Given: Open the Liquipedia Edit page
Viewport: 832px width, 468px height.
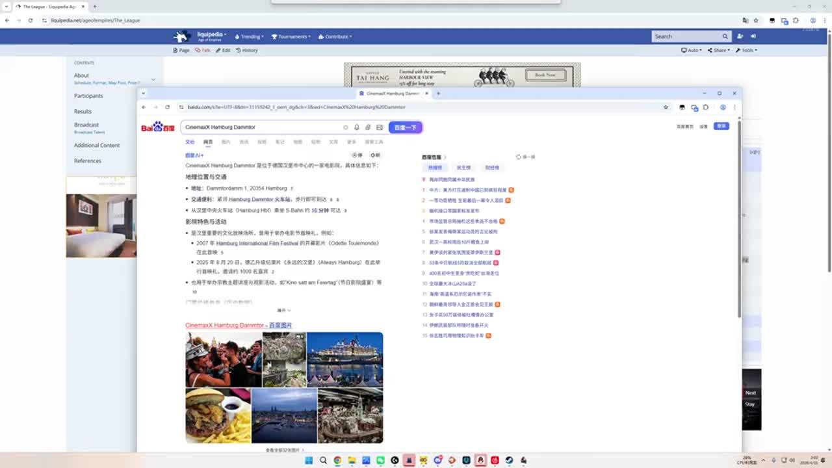Looking at the screenshot, I should point(223,50).
